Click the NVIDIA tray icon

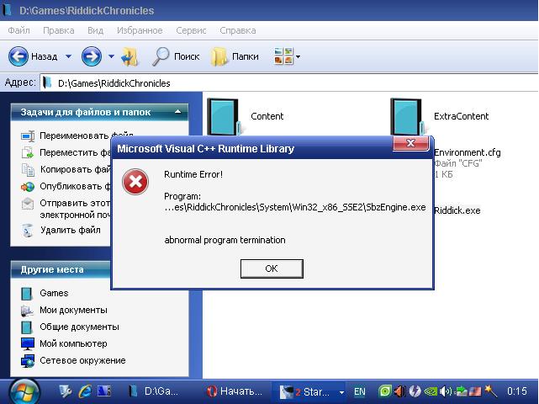pyautogui.click(x=431, y=391)
